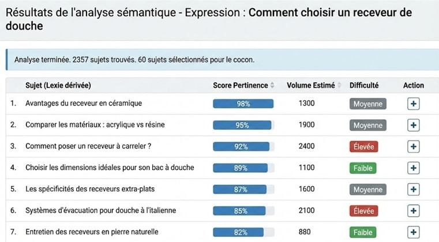Viewport: 439px width, 242px height.
Task: Select 'Comparer les matériaux : acrylique vs résine'
Action: pyautogui.click(x=99, y=125)
